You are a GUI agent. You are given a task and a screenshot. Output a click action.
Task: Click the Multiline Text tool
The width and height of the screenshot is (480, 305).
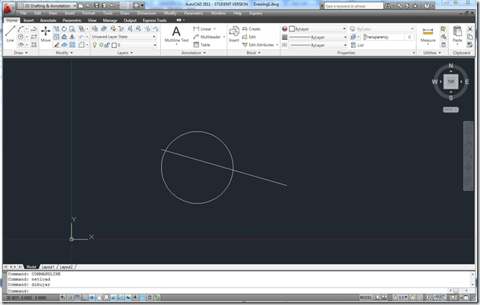(x=176, y=34)
